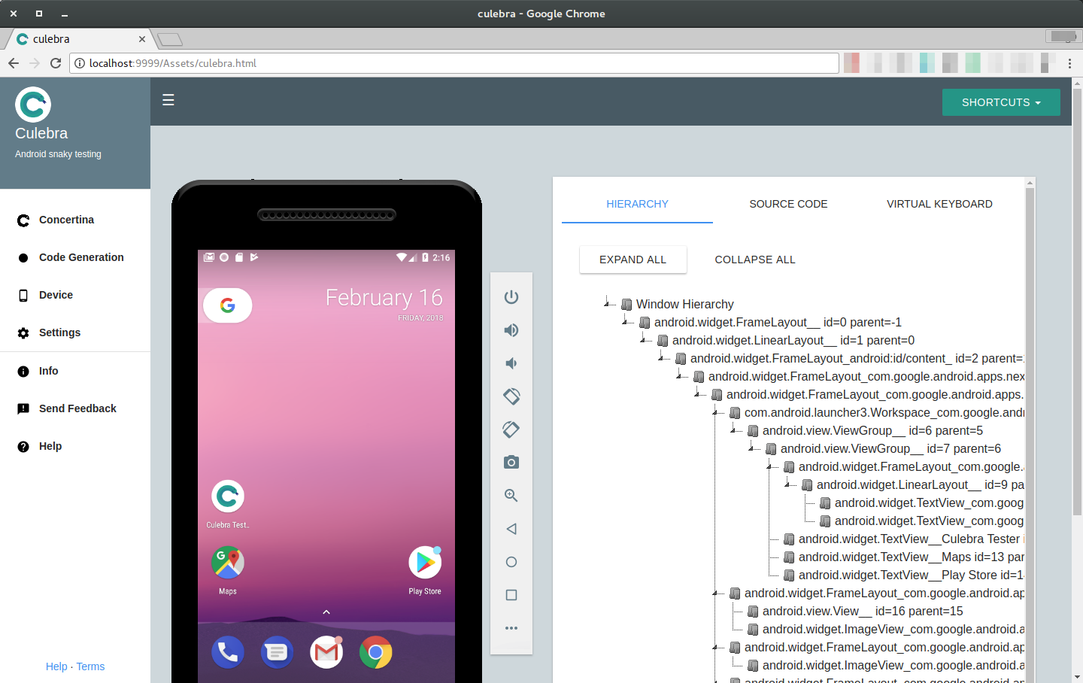Viewport: 1083px width, 683px height.
Task: Tap the Phone dialer dock icon
Action: [x=228, y=652]
